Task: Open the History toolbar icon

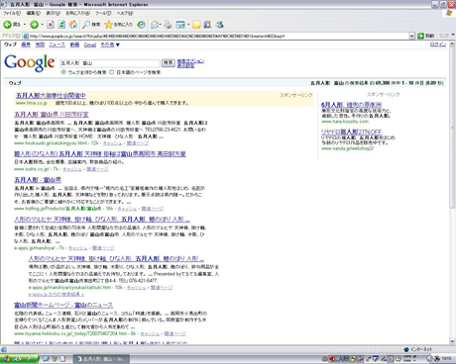Action: [141, 25]
